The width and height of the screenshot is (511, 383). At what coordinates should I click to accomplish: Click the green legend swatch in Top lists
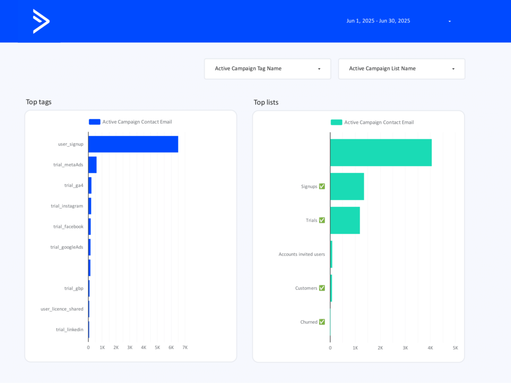336,122
